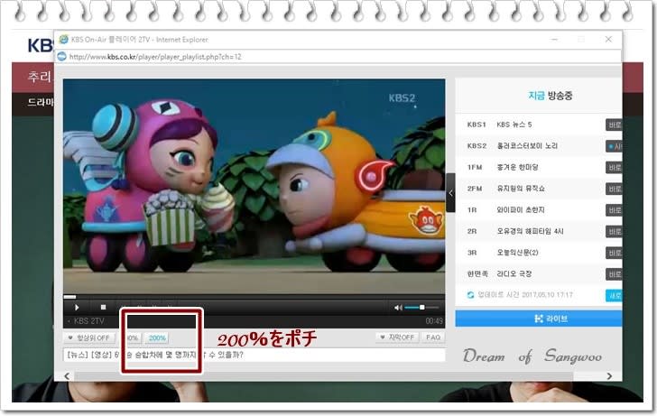Open the 1R radio channel shortcut button
Screen dimensions: 657x416
coord(615,210)
